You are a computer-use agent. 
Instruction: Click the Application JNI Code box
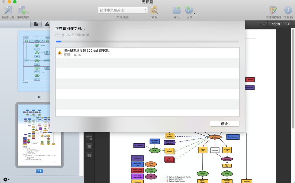(155, 141)
